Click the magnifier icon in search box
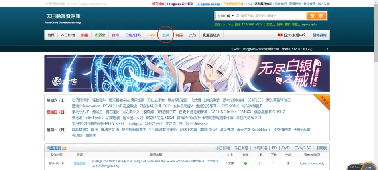 (x=238, y=16)
